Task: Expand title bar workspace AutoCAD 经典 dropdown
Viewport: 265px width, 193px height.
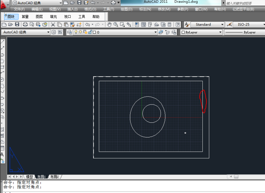Action: coord(61,3)
